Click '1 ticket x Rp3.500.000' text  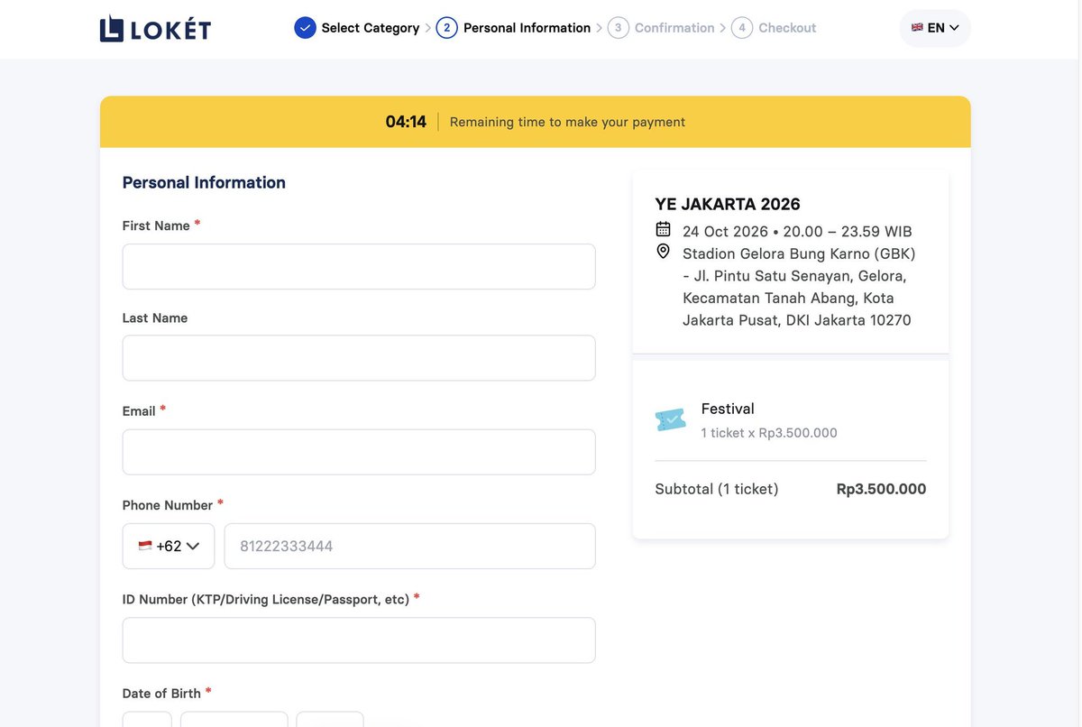(769, 433)
